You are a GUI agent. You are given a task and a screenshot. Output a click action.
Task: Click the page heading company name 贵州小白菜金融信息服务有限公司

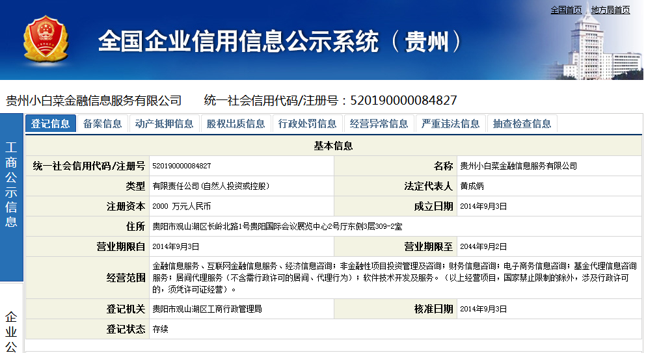pos(94,100)
